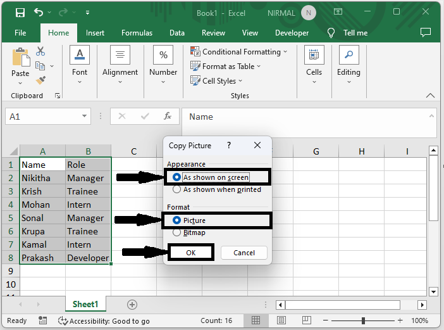Click OK in Copy Picture dialog
Screen dimensions: 444x330
coord(190,253)
